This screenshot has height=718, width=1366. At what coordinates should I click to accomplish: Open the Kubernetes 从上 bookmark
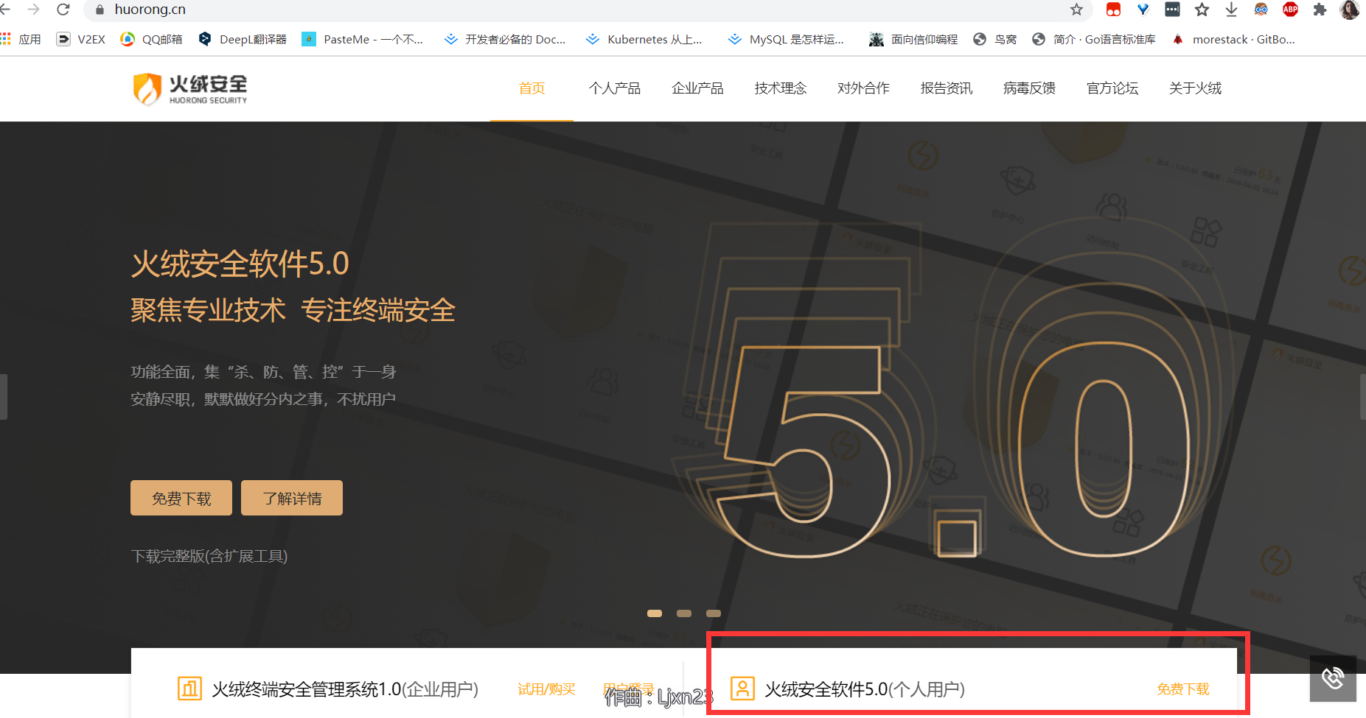point(644,39)
